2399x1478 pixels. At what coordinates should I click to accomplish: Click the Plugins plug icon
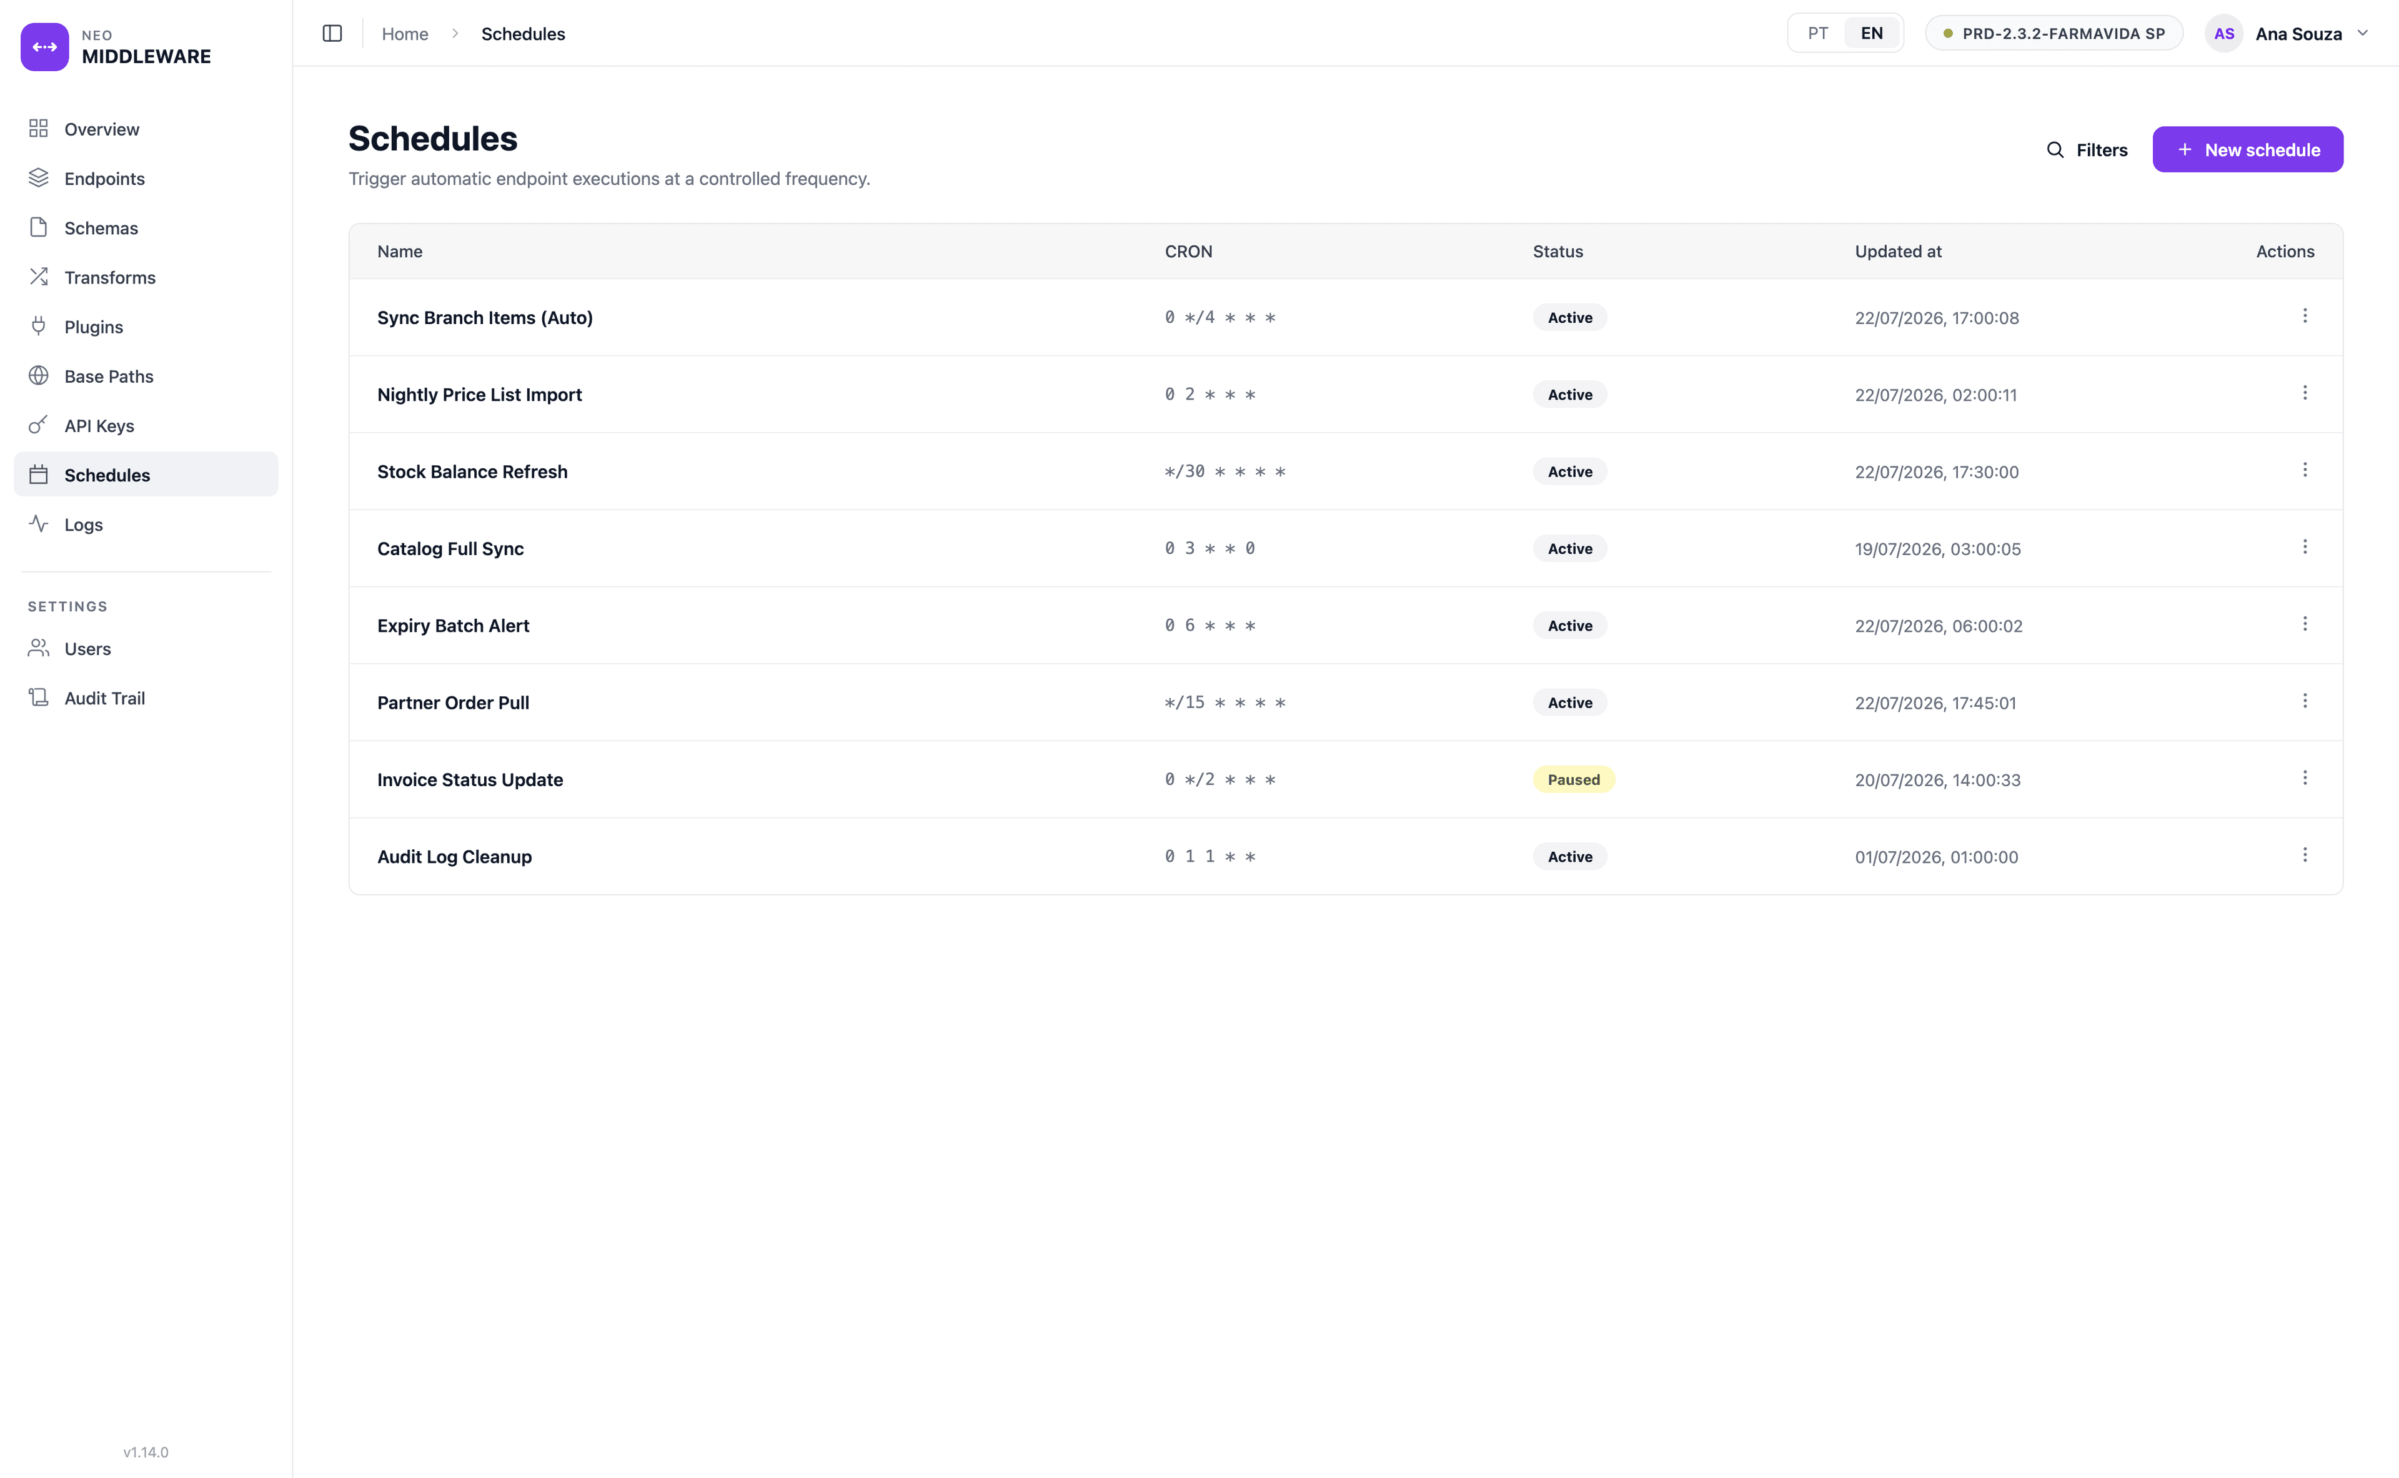click(x=39, y=327)
